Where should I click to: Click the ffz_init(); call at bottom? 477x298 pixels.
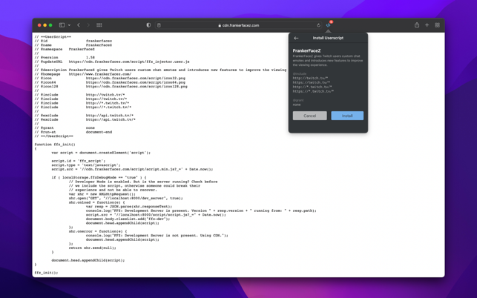tap(46, 273)
